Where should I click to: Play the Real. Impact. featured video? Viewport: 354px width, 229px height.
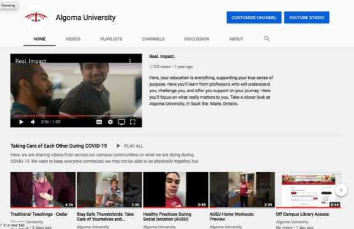21,122
